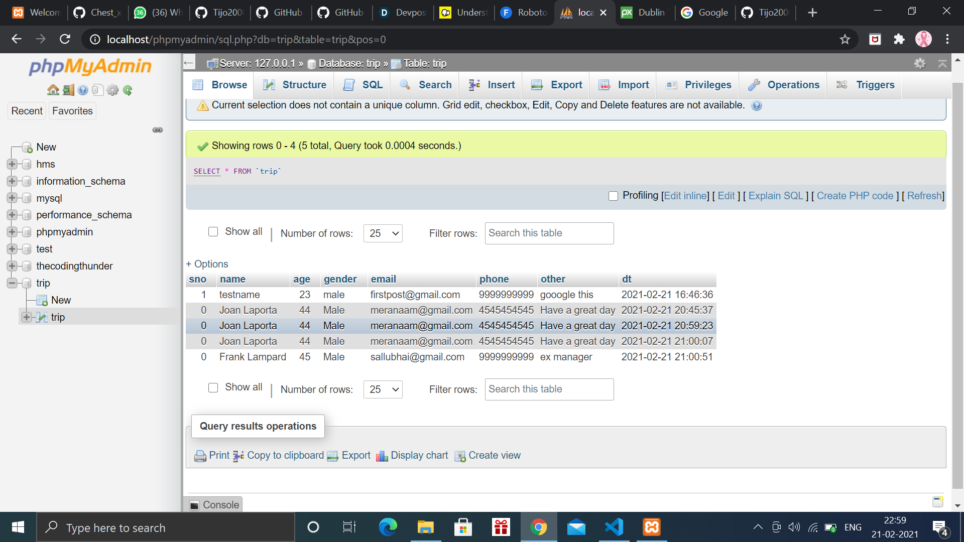Check the upper Show all checkbox
The height and width of the screenshot is (542, 964).
pos(213,231)
